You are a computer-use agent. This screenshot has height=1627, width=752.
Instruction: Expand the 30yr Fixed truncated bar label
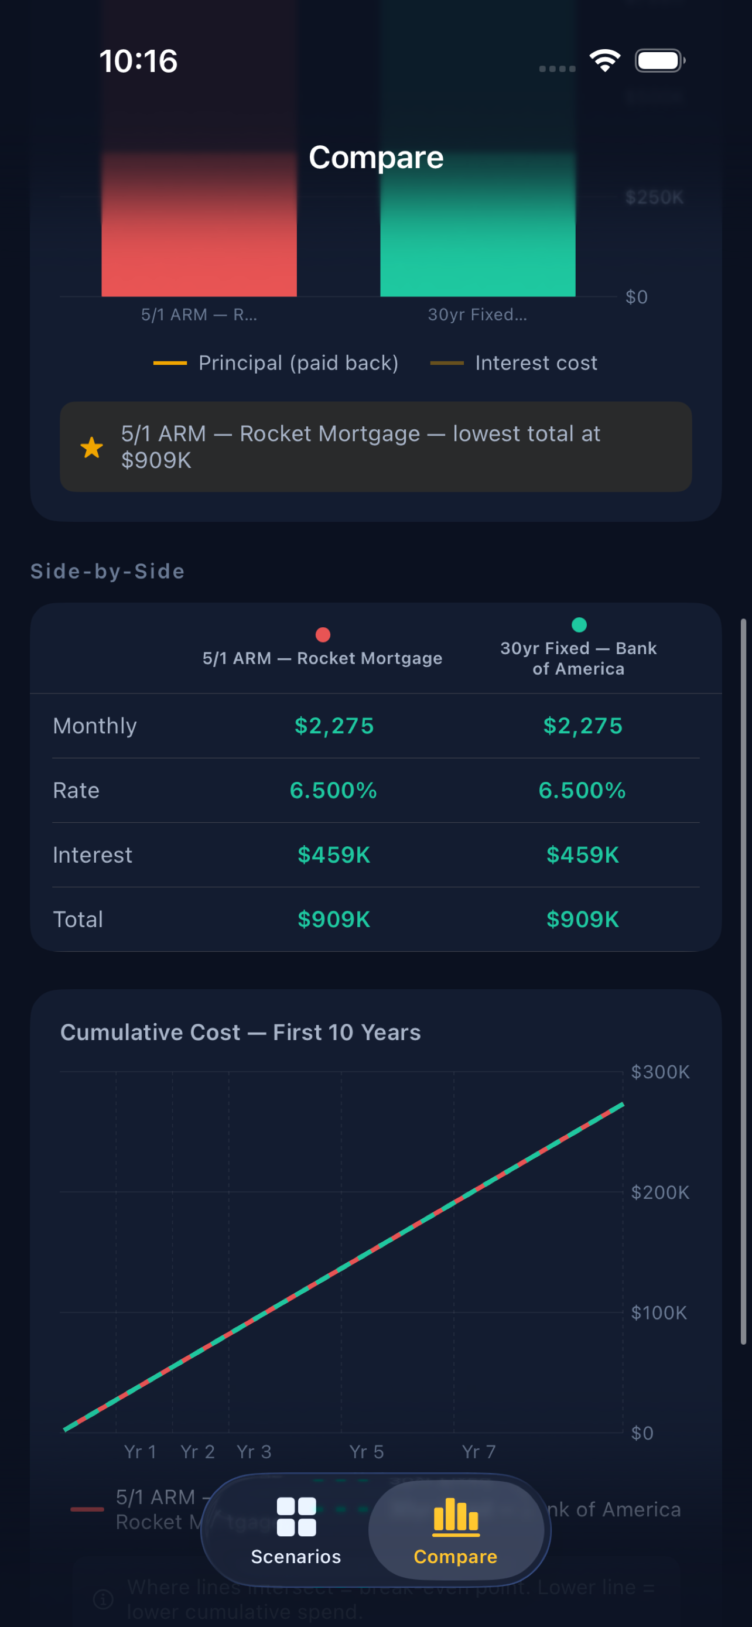point(478,315)
